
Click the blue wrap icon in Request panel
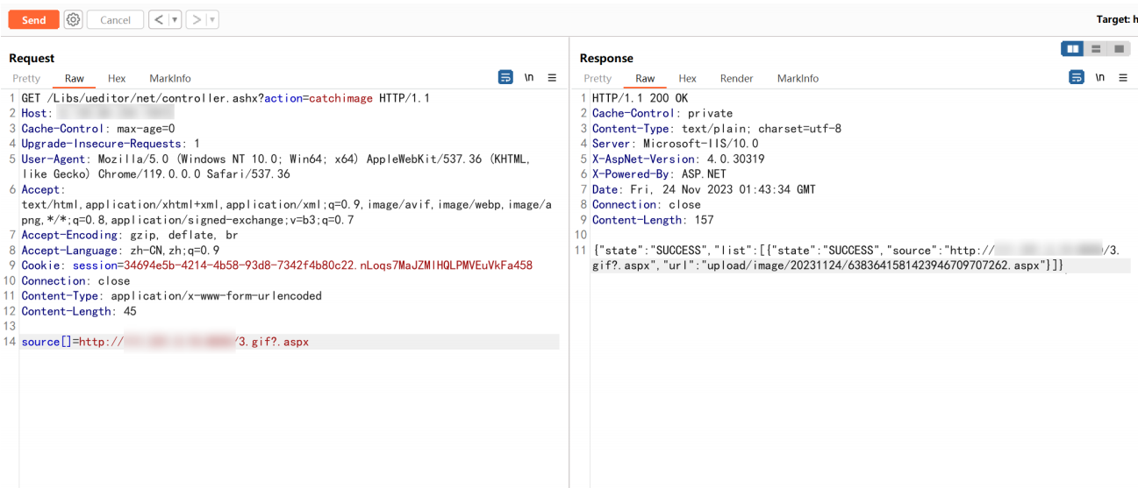coord(505,78)
